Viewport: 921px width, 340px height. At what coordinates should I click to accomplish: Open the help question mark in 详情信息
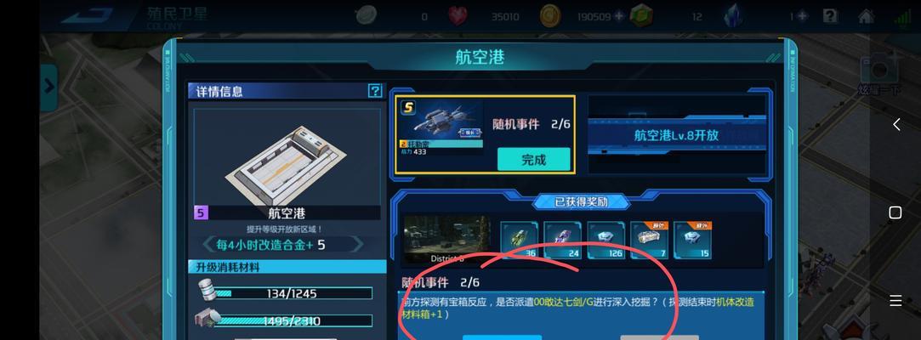coord(375,91)
